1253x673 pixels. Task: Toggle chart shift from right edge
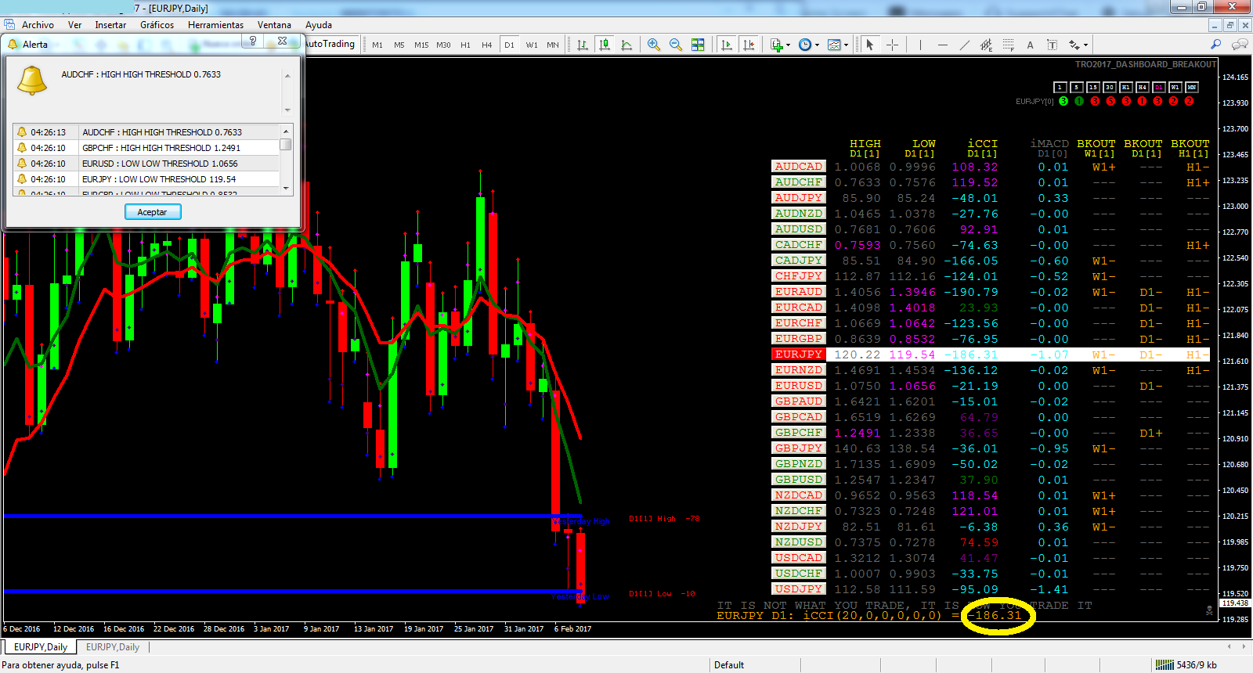tap(749, 45)
